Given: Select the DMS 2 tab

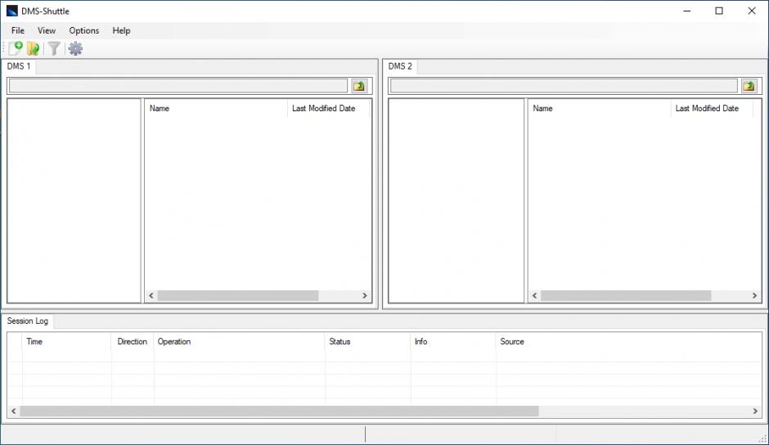Looking at the screenshot, I should [x=400, y=66].
